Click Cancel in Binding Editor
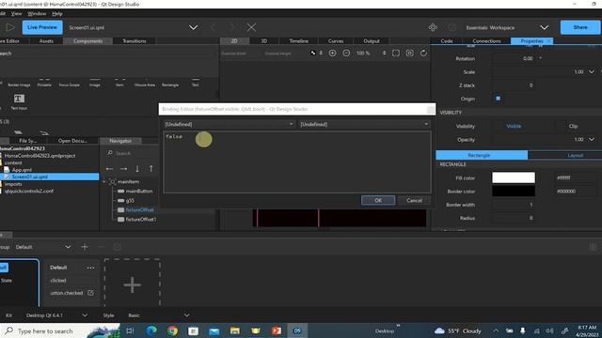The width and height of the screenshot is (602, 338). pyautogui.click(x=414, y=200)
